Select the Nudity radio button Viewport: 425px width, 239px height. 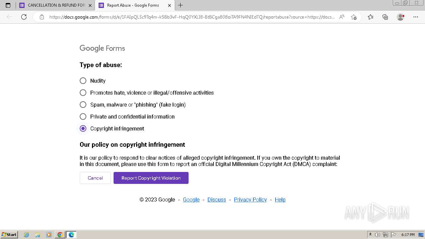pyautogui.click(x=83, y=81)
